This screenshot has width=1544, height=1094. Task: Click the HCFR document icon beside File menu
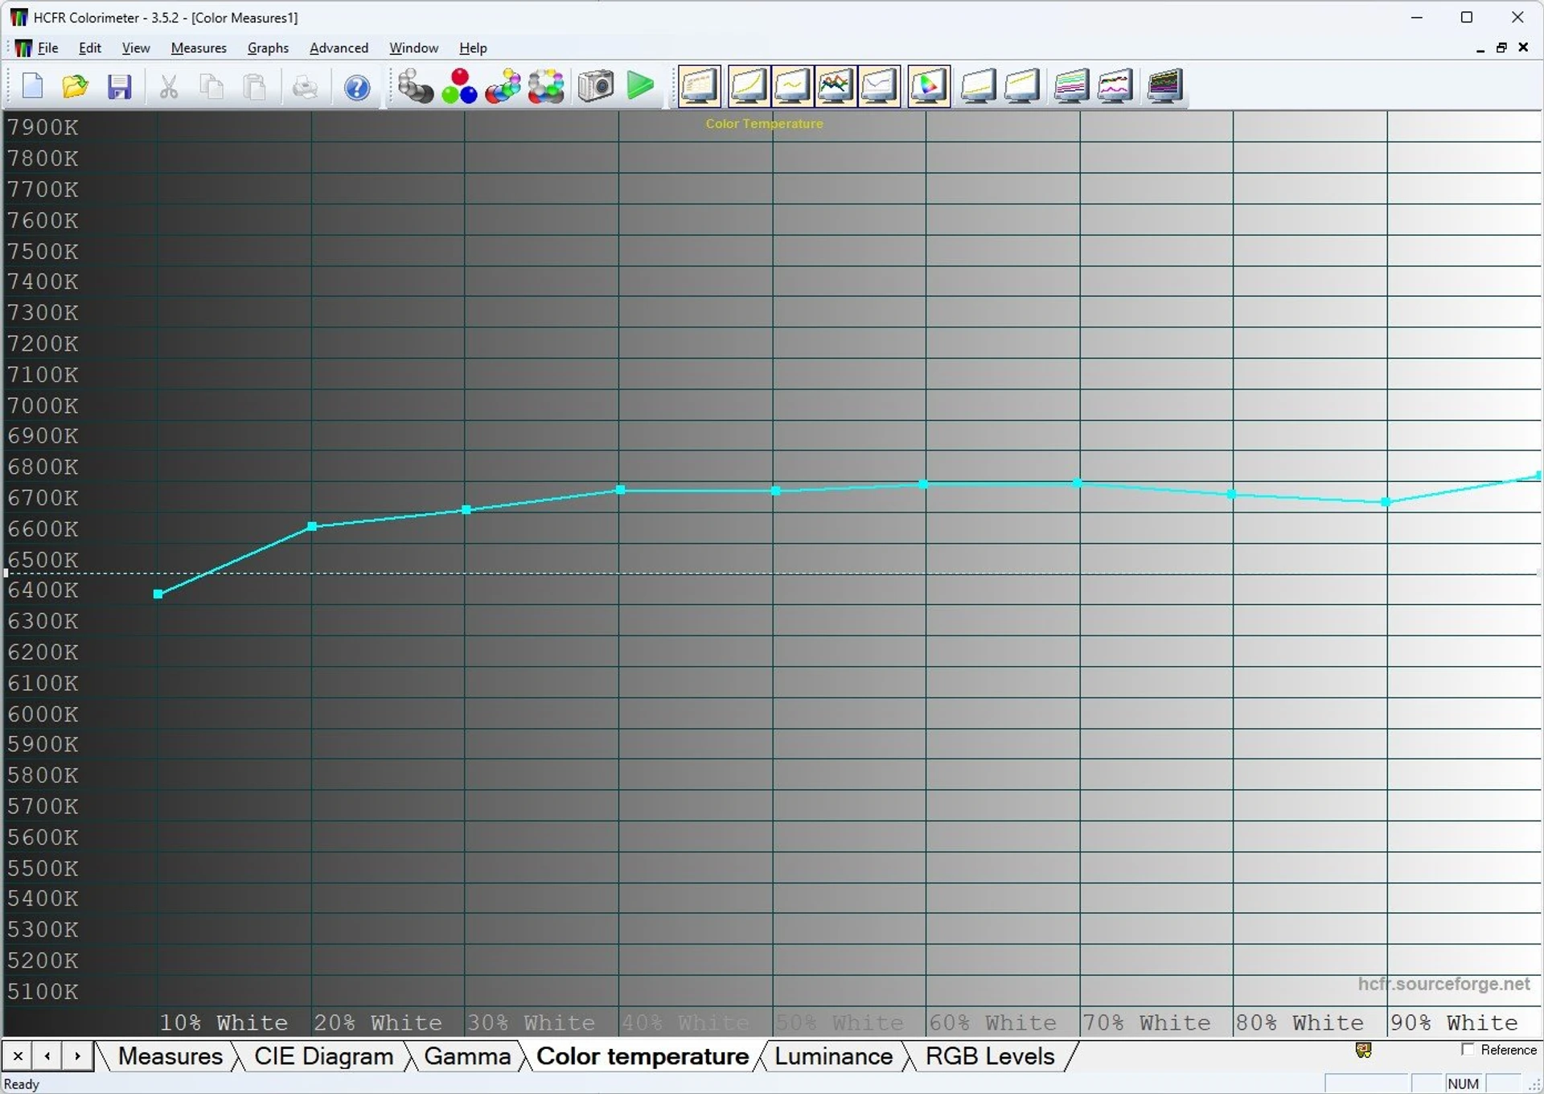(23, 48)
